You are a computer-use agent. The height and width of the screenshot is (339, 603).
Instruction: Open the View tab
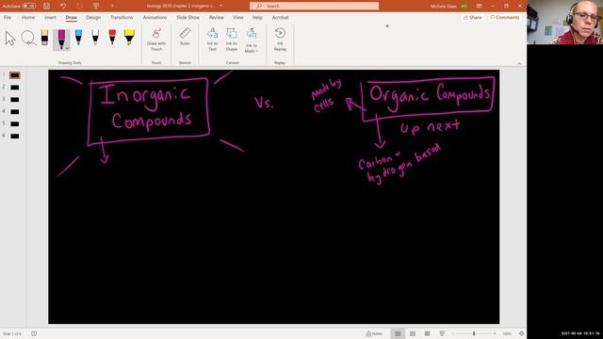(238, 18)
